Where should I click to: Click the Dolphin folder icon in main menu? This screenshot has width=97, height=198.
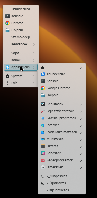coord(8,30)
